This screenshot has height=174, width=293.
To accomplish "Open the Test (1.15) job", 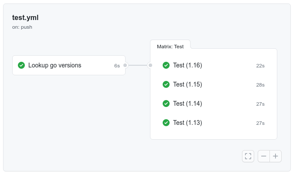I will click(x=187, y=84).
